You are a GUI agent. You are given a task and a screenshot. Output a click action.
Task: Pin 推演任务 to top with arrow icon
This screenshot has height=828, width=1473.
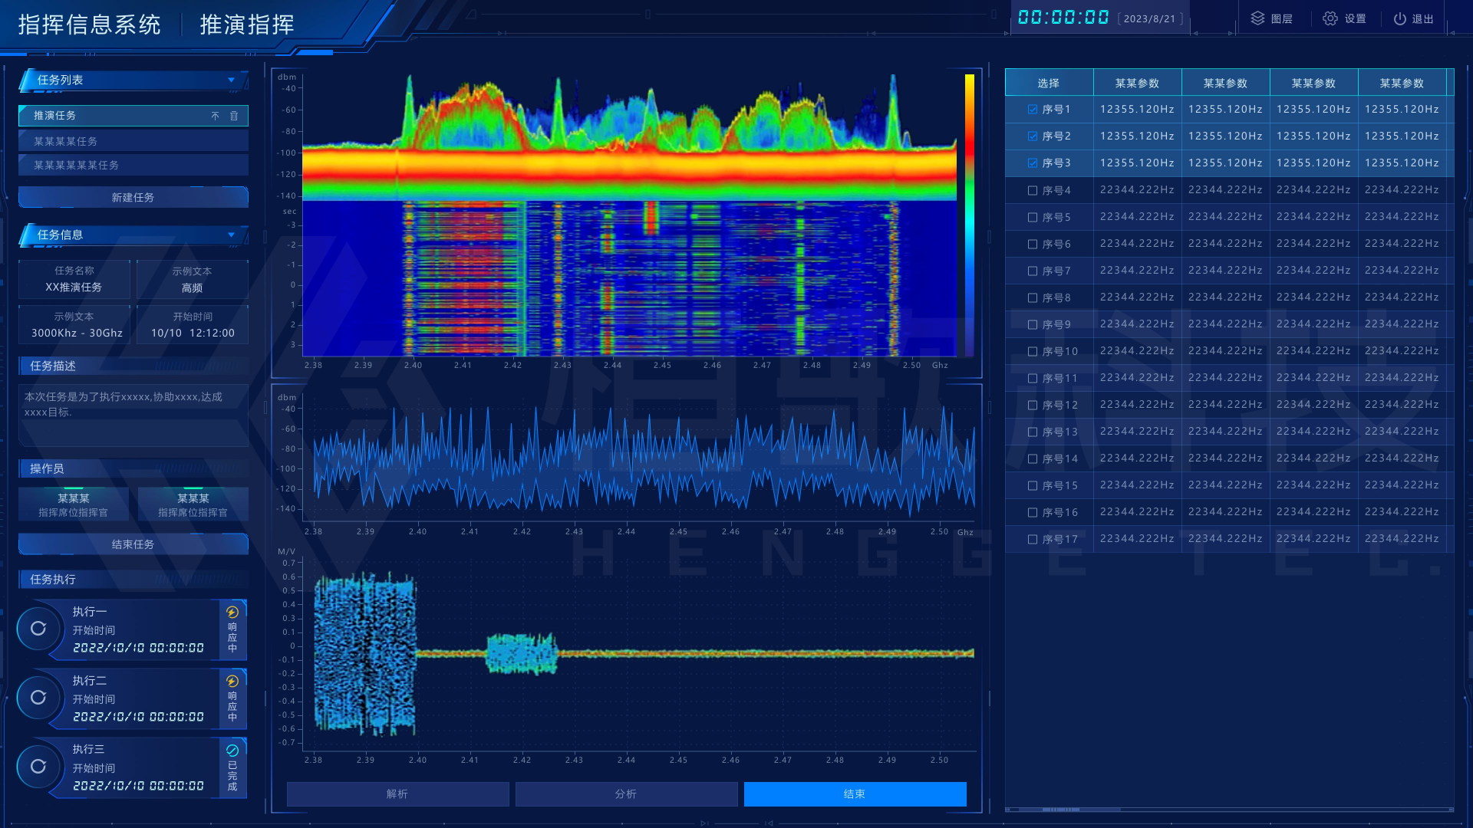pos(215,116)
